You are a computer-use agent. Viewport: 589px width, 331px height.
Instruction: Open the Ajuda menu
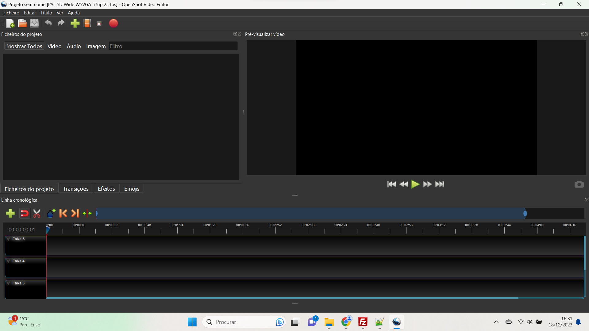(74, 13)
